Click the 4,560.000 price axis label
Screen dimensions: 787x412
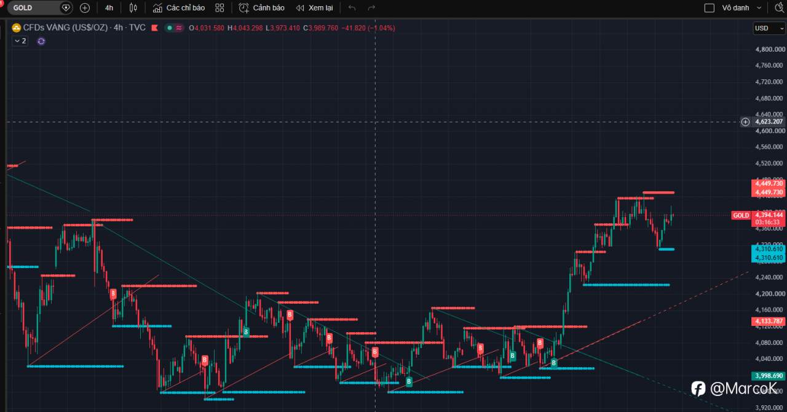(x=769, y=147)
